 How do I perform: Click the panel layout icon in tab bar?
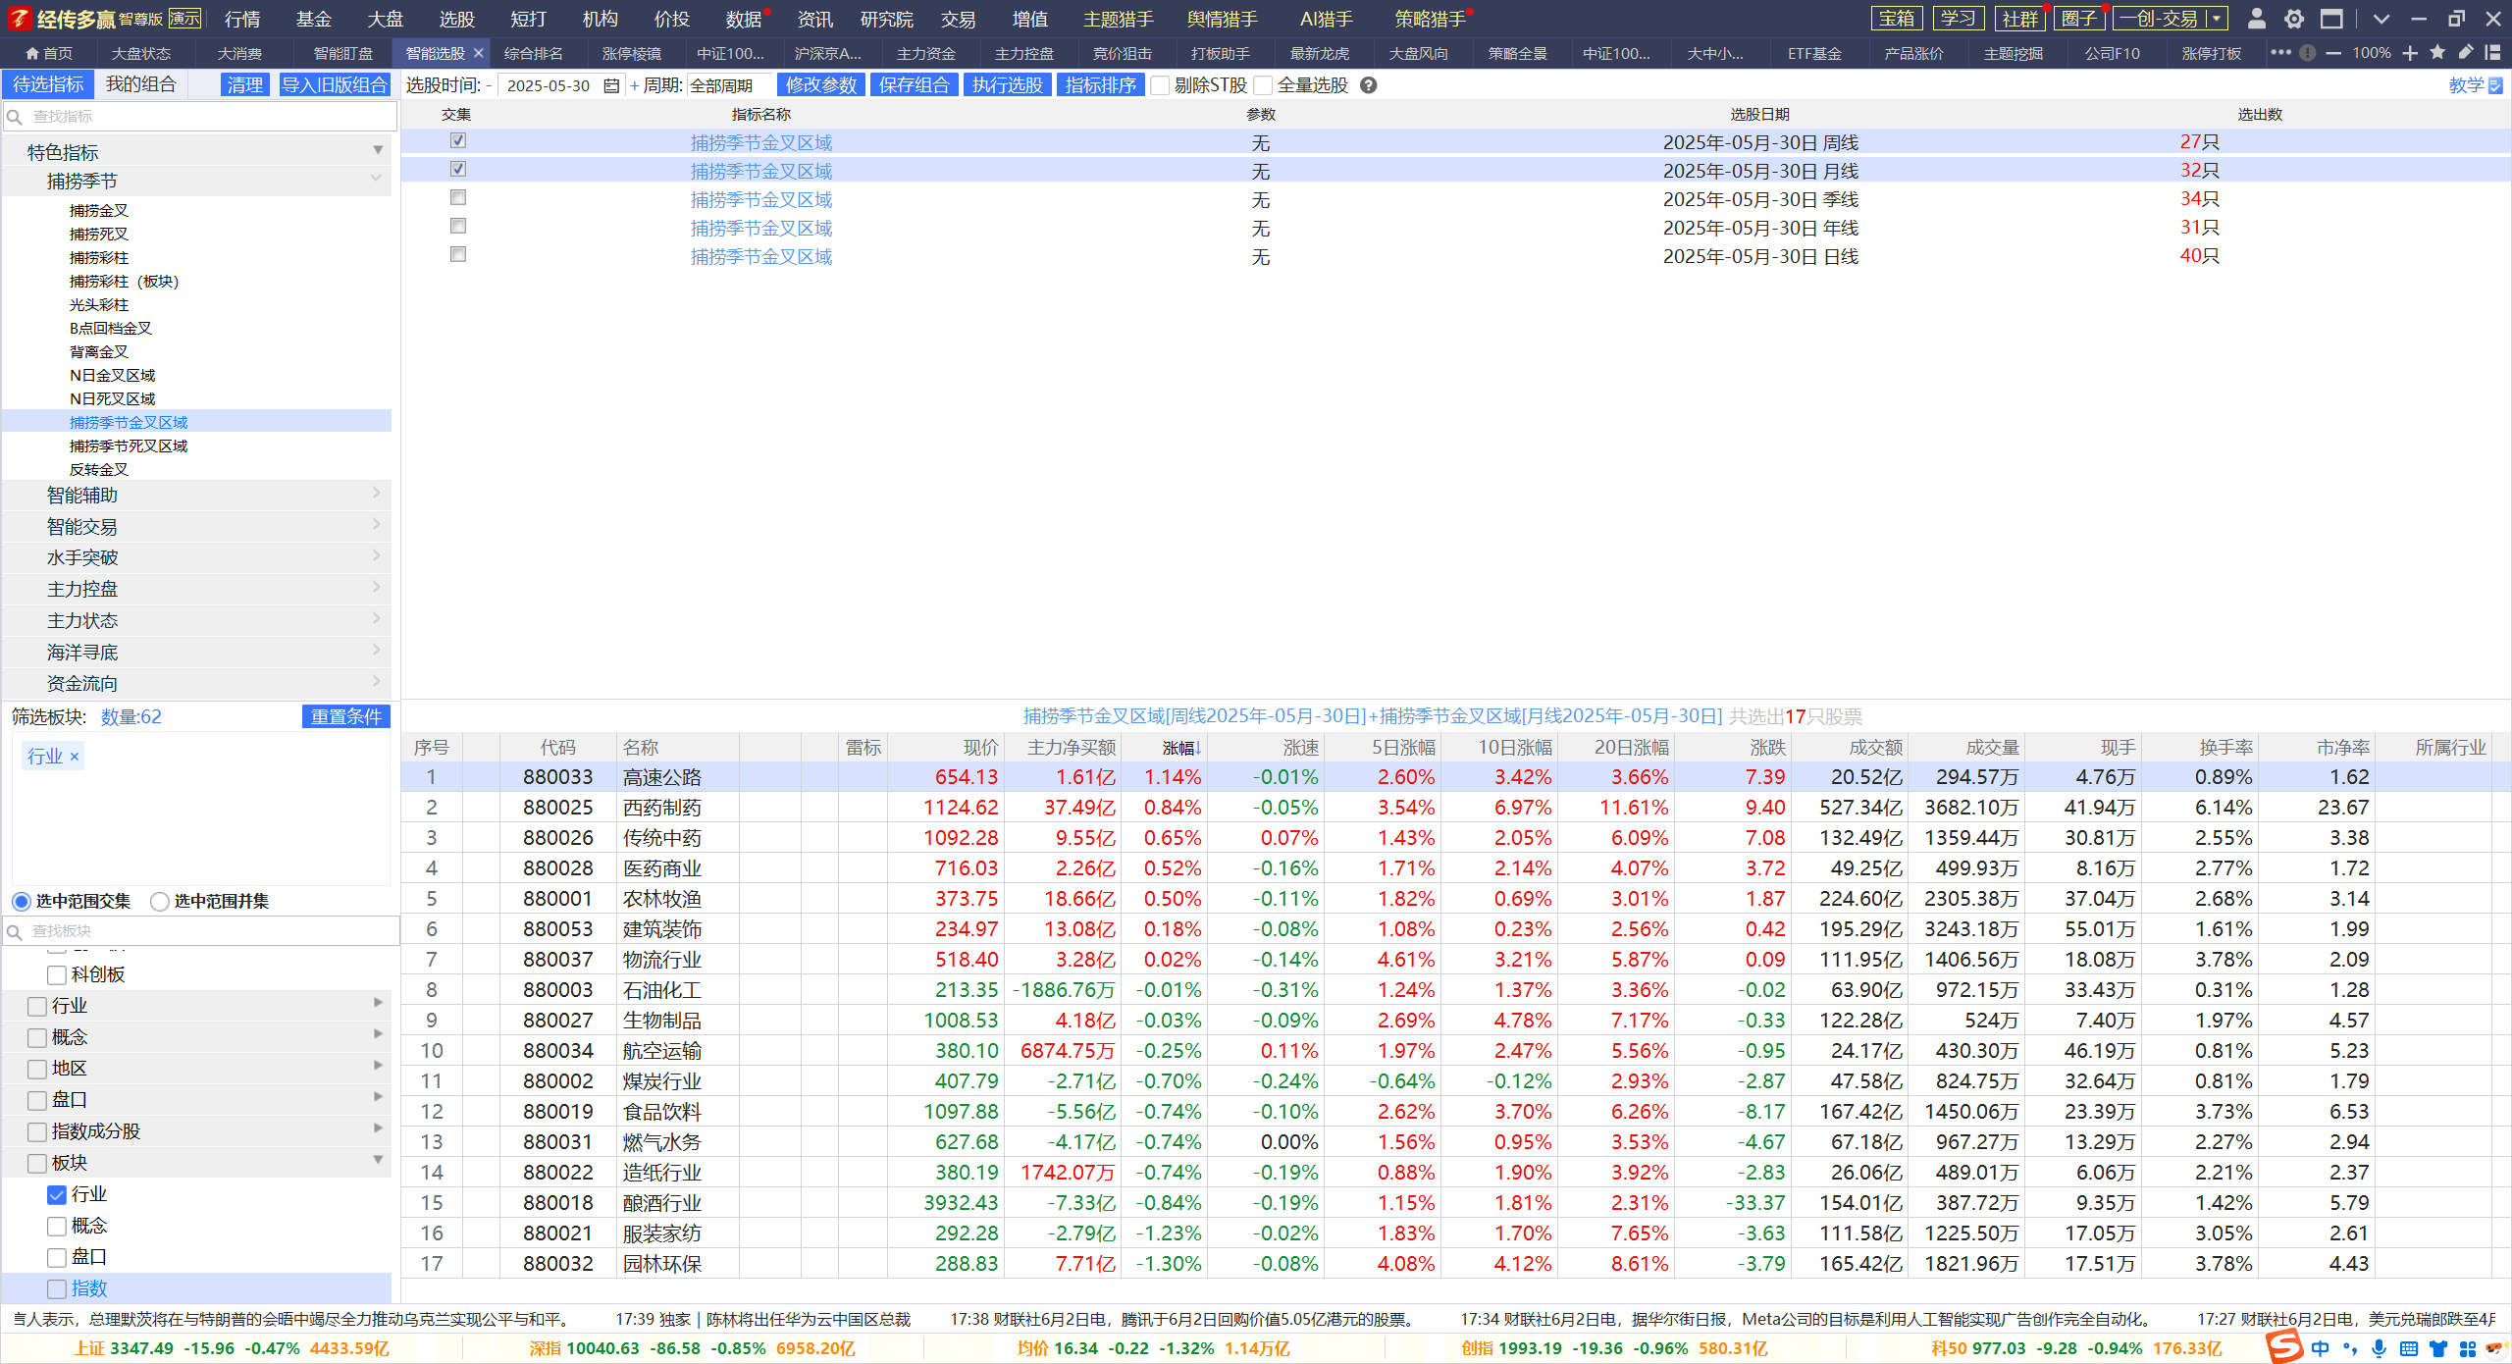[2492, 53]
